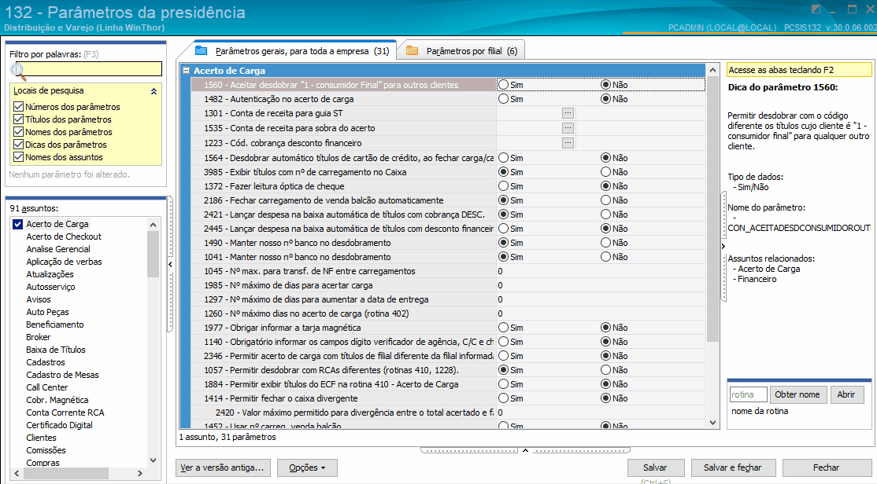Click Salvar e fechar button
This screenshot has width=877, height=484.
tap(733, 467)
